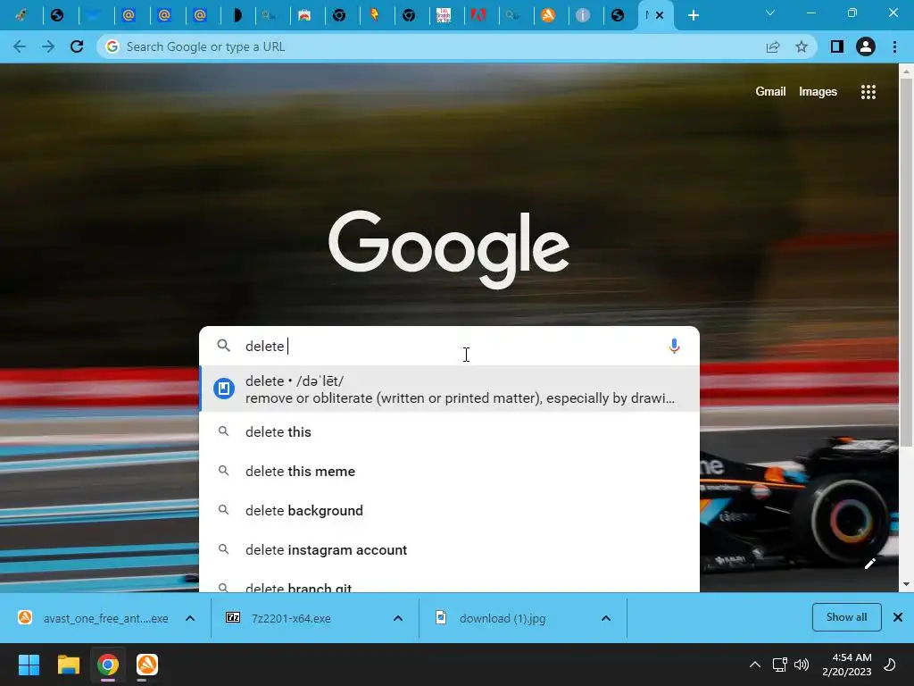Switch to the rocket icon tab
The image size is (914, 686).
tap(21, 15)
